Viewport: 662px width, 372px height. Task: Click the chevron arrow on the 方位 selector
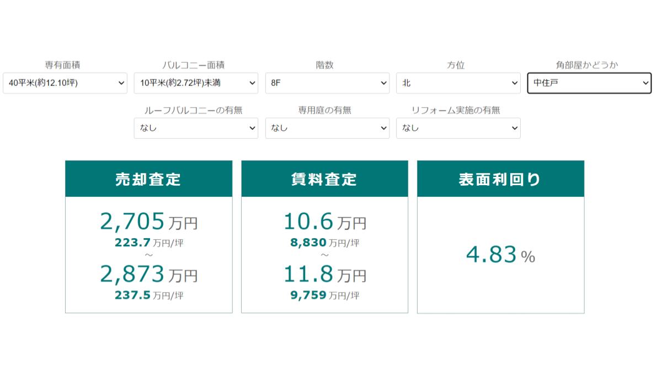tap(514, 83)
